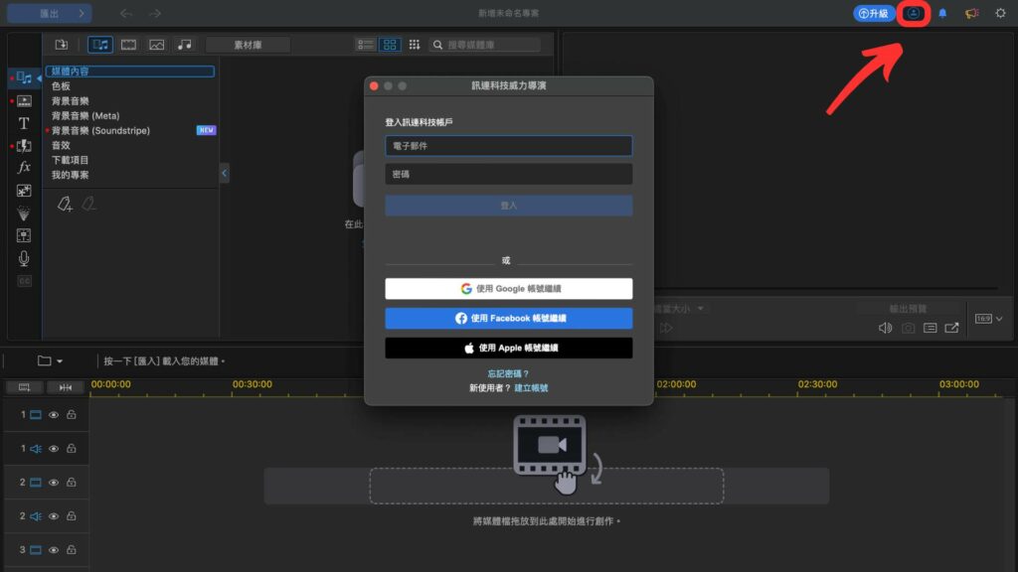Click the redo arrow
The image size is (1018, 572).
154,14
